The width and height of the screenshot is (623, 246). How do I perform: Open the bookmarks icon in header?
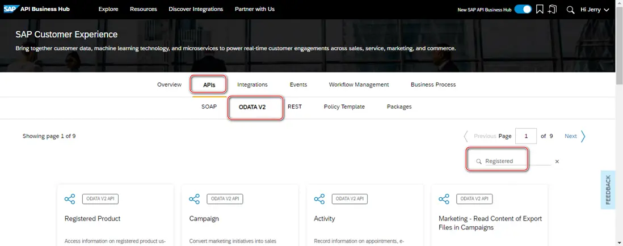(540, 9)
